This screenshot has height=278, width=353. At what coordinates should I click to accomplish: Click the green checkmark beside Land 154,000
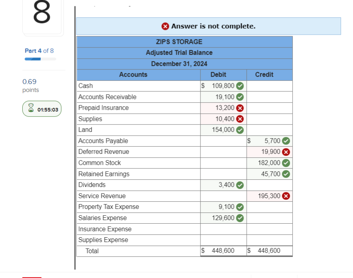pos(240,130)
